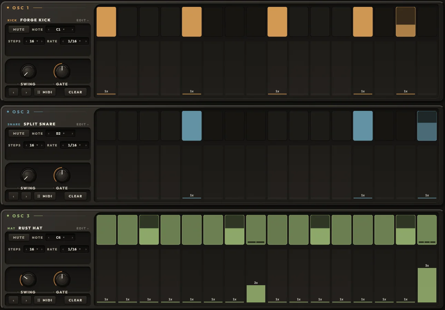Open the OSC 2 rate 1/16 dropdown
Screen dimensions: 445x310
coord(74,145)
